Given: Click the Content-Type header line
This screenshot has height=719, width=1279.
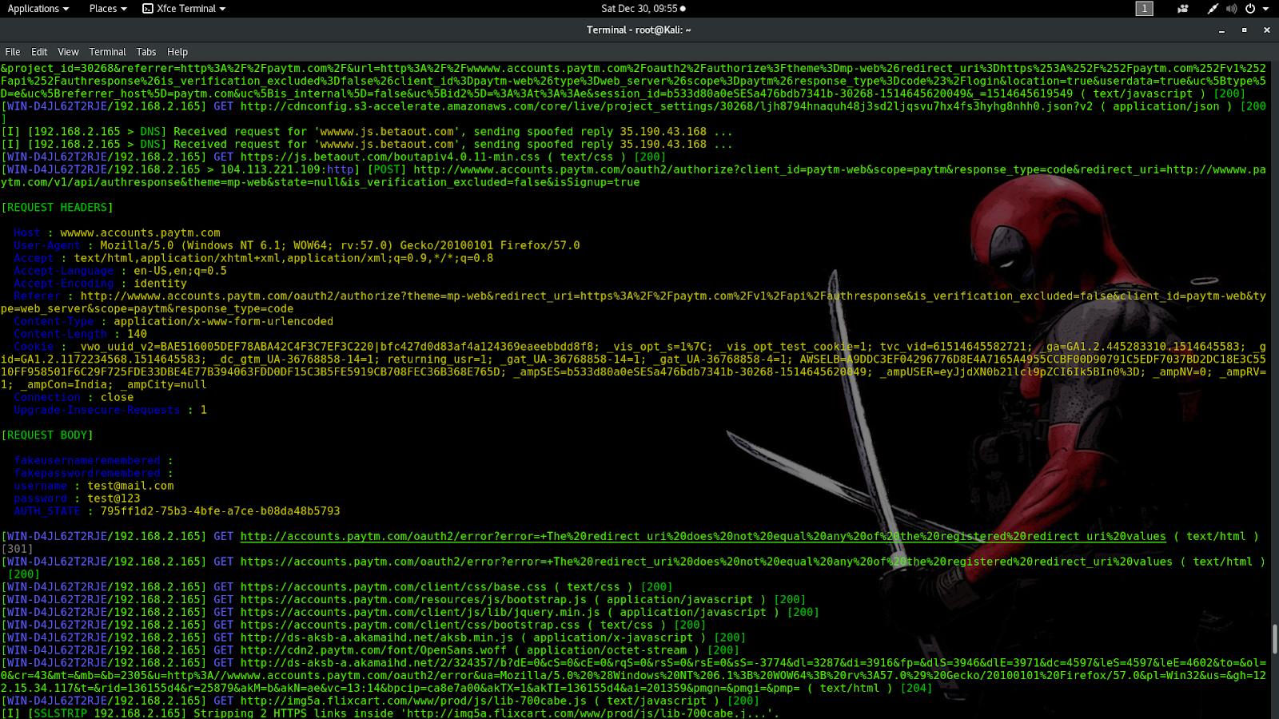Looking at the screenshot, I should click(173, 322).
